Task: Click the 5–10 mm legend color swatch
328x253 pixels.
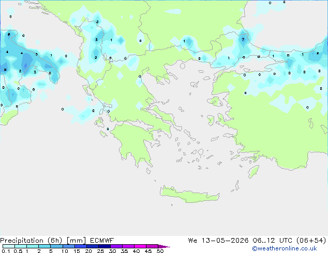Action: pyautogui.click(x=56, y=246)
